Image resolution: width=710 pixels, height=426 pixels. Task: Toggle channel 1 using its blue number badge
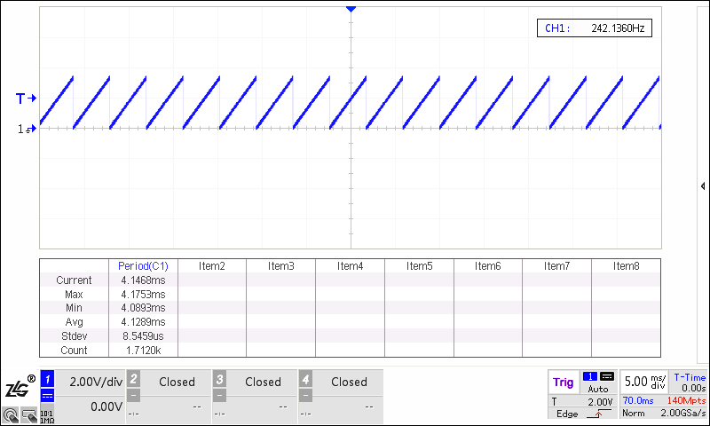coord(48,378)
